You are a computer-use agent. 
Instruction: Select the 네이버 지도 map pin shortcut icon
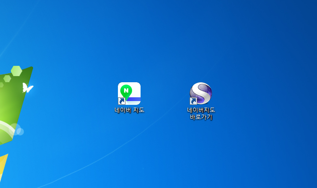click(129, 94)
